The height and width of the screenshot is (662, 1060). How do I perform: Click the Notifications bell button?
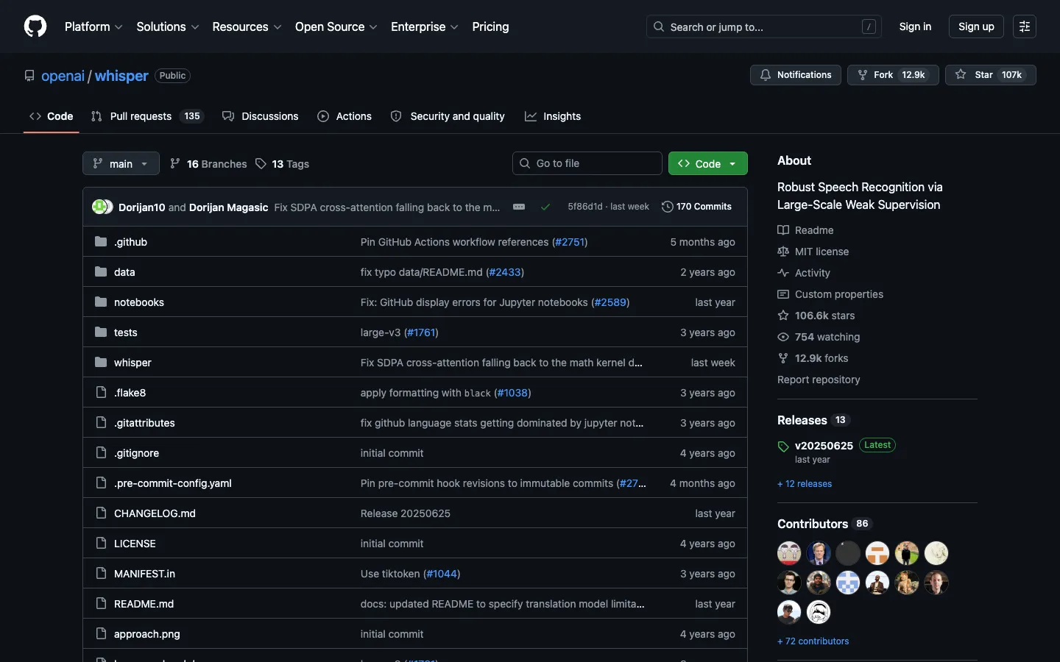(x=795, y=75)
